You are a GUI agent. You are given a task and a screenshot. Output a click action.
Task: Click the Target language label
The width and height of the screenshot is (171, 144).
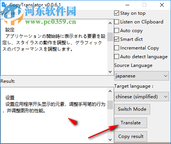pyautogui.click(x=134, y=86)
